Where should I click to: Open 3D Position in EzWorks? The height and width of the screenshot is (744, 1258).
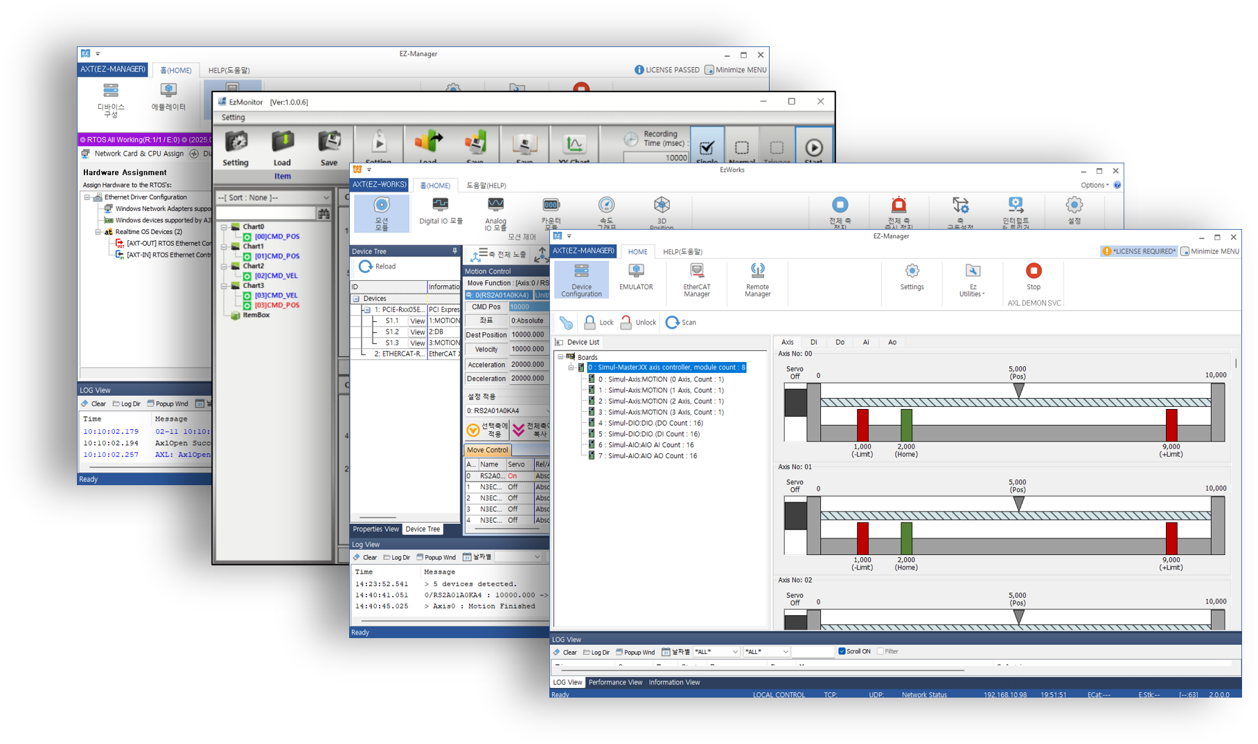coord(662,212)
